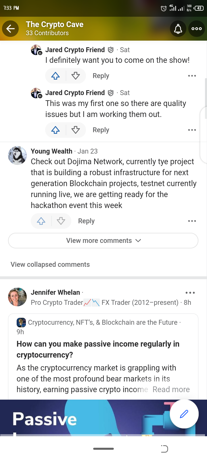Expand View more comments
207x461 pixels.
tap(103, 241)
